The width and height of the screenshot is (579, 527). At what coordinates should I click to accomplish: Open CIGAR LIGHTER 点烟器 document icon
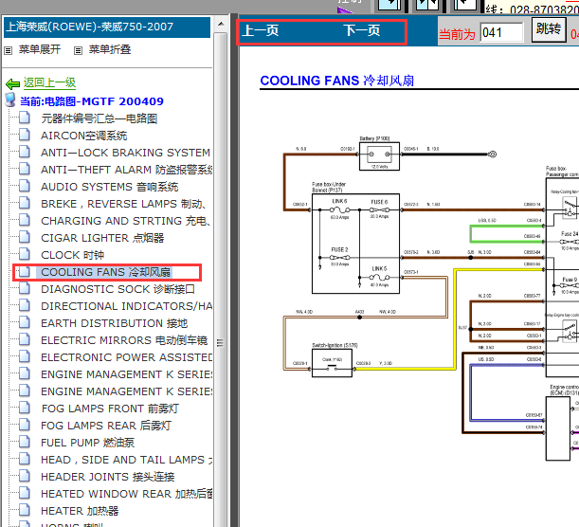[25, 237]
